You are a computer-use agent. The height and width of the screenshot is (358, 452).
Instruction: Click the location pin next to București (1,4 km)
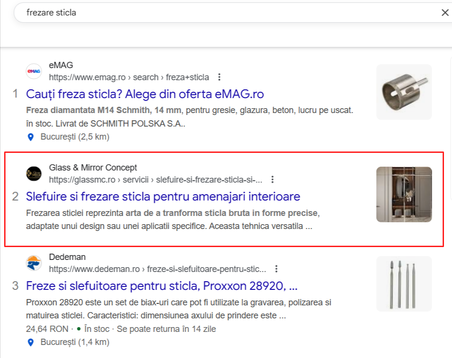[30, 343]
